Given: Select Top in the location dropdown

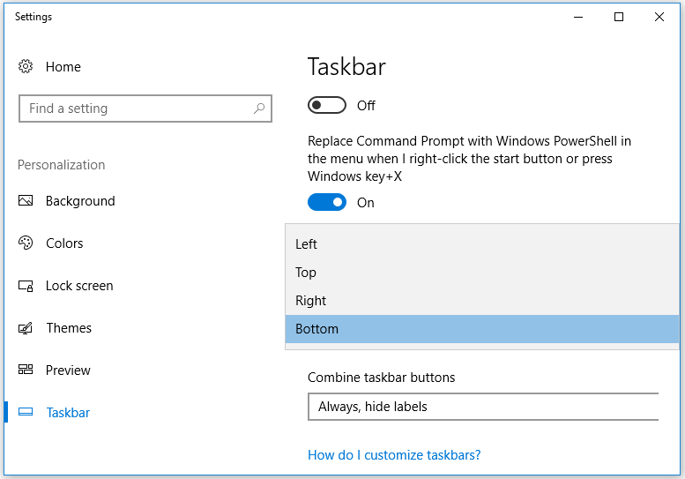Looking at the screenshot, I should [306, 273].
